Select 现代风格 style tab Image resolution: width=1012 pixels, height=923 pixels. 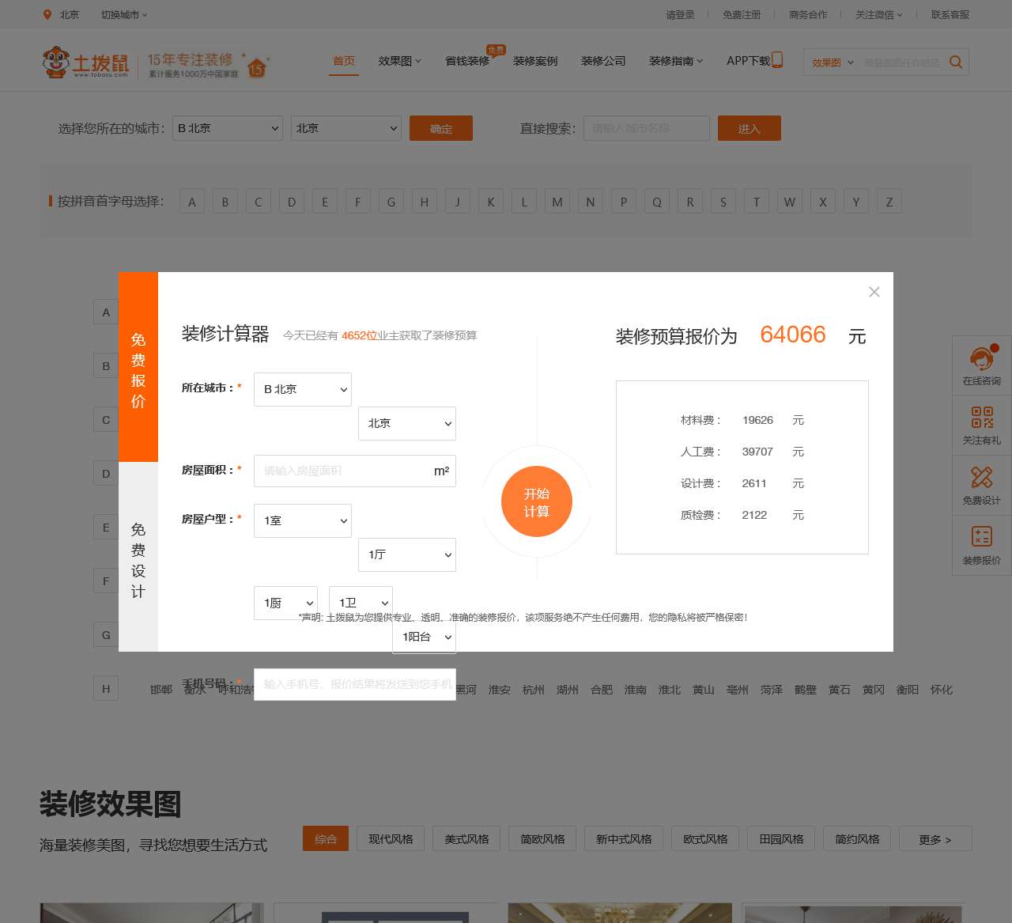click(x=391, y=839)
